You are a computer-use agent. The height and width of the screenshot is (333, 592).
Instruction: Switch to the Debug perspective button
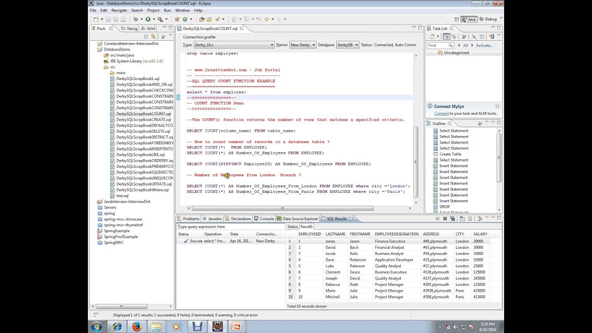487,19
